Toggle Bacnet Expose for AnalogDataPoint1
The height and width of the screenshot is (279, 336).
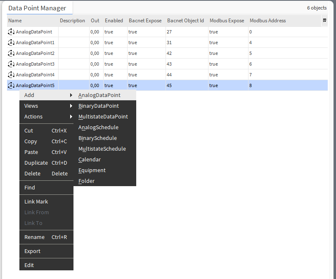tap(132, 42)
